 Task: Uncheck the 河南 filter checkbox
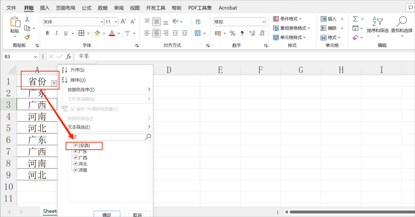[x=76, y=170]
